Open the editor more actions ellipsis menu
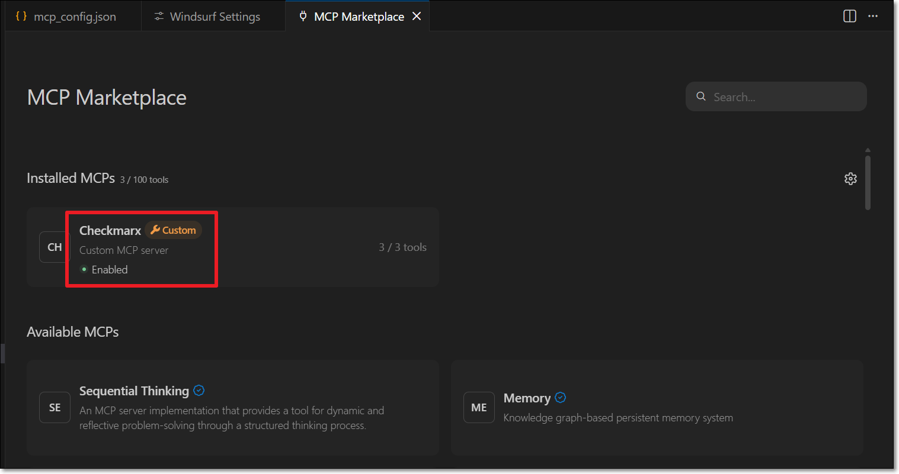The image size is (899, 474). (872, 16)
